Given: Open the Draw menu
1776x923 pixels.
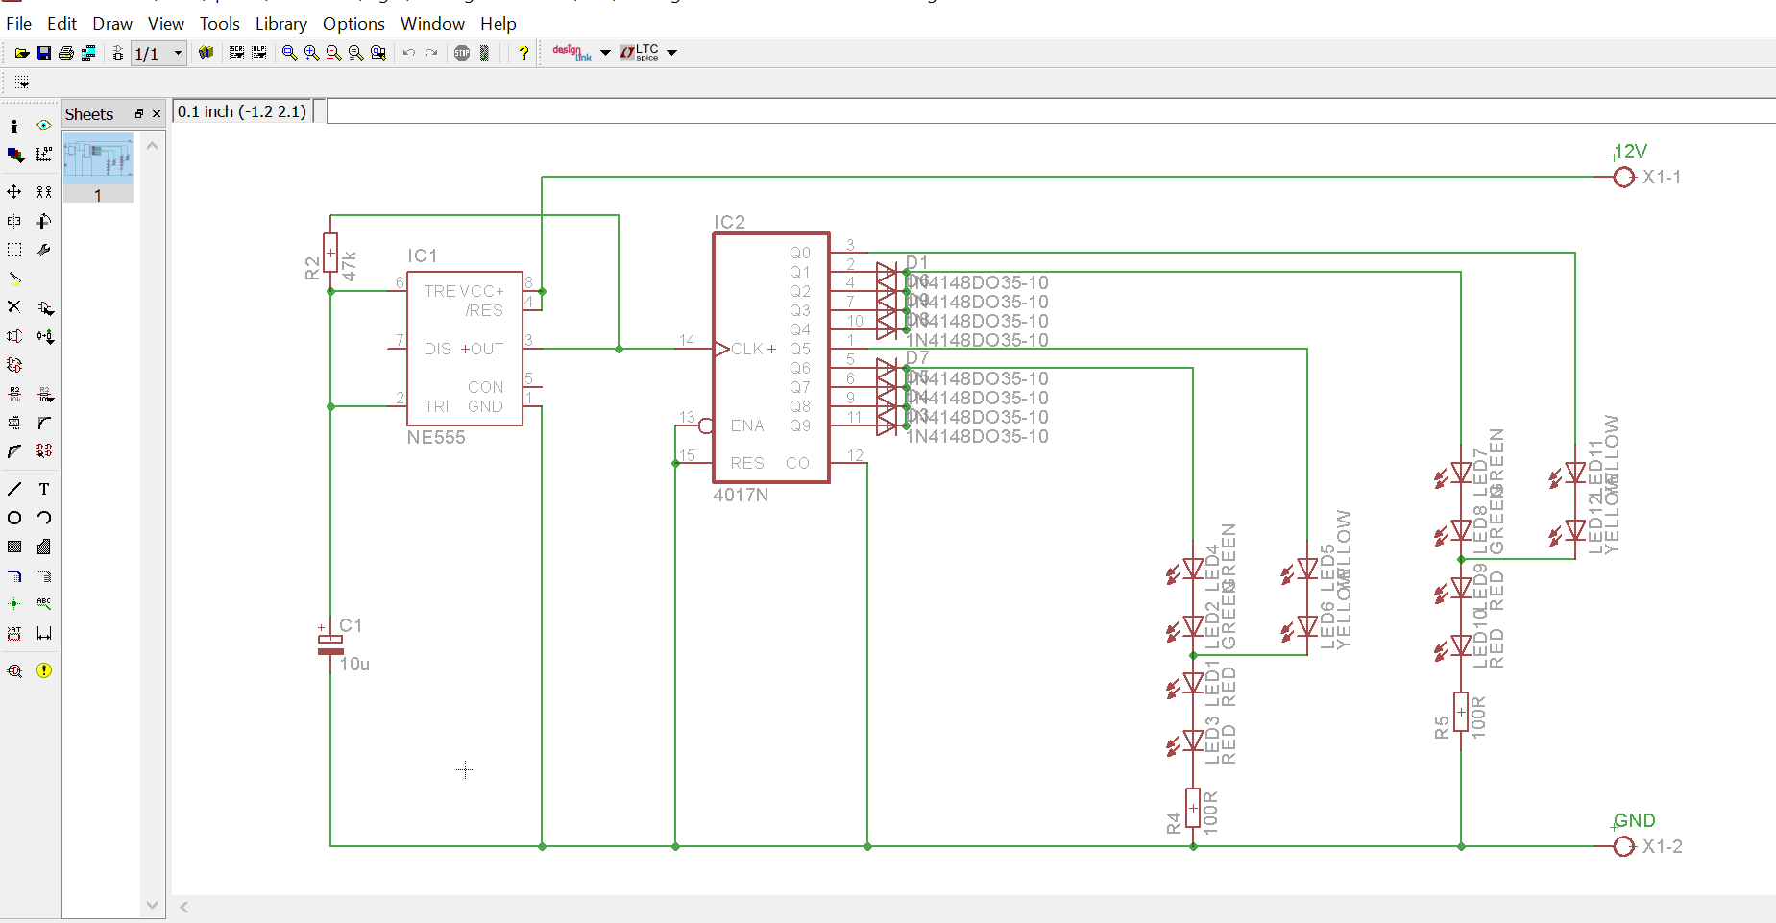Looking at the screenshot, I should point(112,24).
